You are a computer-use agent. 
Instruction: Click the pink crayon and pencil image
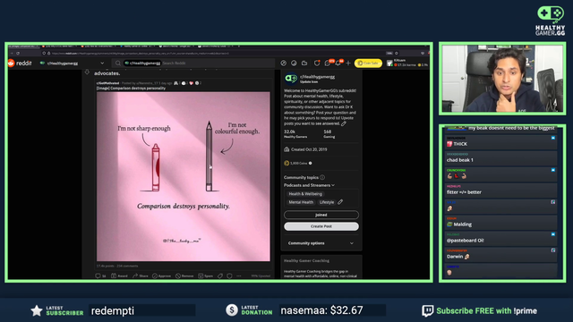[x=183, y=176]
